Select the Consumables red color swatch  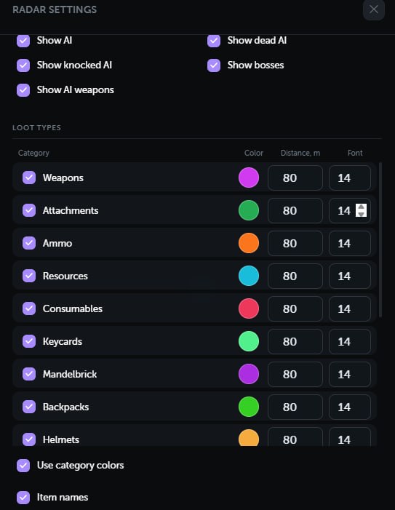coord(249,308)
